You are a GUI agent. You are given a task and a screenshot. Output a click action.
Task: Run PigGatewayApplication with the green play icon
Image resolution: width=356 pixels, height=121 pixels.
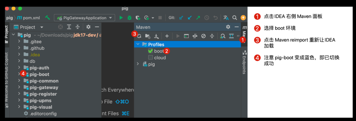[x=121, y=18]
